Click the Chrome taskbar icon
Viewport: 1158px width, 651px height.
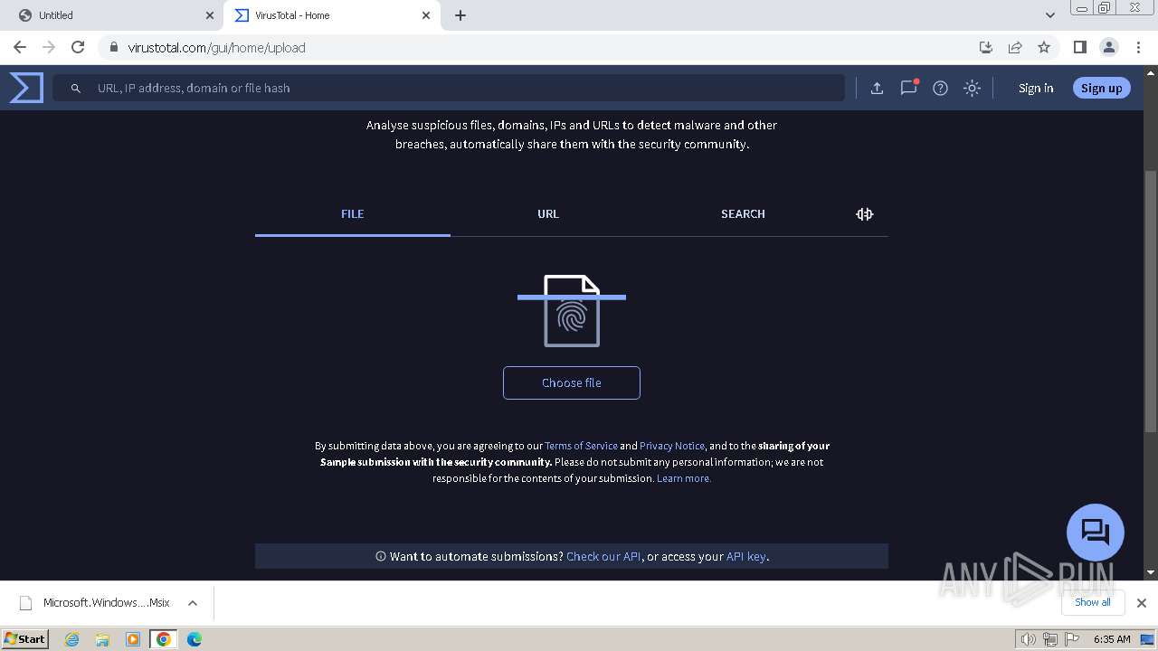(x=164, y=639)
